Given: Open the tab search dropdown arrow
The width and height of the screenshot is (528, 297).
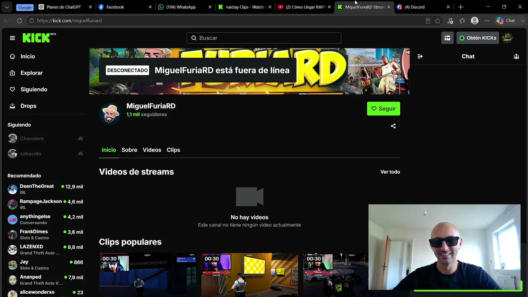Looking at the screenshot, I should click(x=7, y=7).
